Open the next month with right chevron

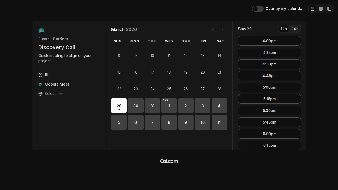click(x=222, y=29)
